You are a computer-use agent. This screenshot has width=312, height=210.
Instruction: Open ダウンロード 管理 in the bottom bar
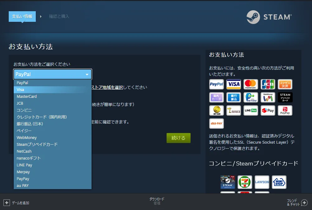[x=157, y=201]
